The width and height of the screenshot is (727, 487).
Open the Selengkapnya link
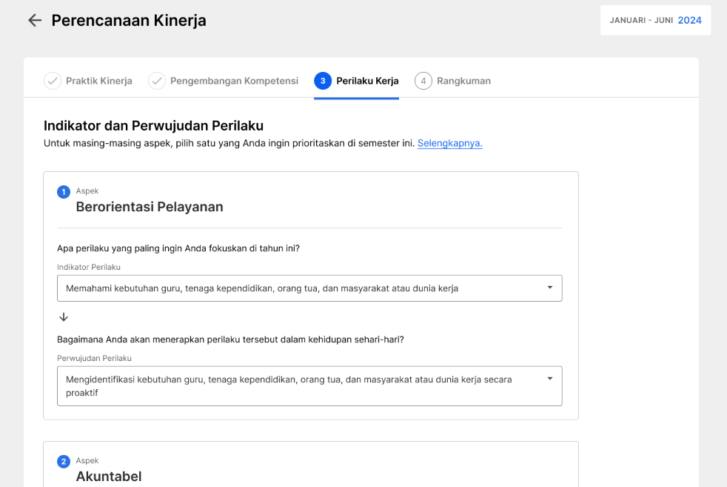coord(449,144)
